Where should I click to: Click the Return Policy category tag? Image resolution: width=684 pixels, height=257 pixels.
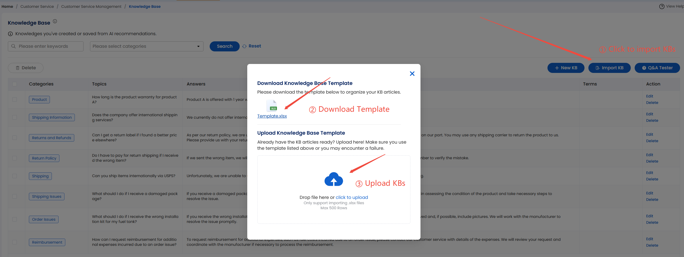click(44, 158)
